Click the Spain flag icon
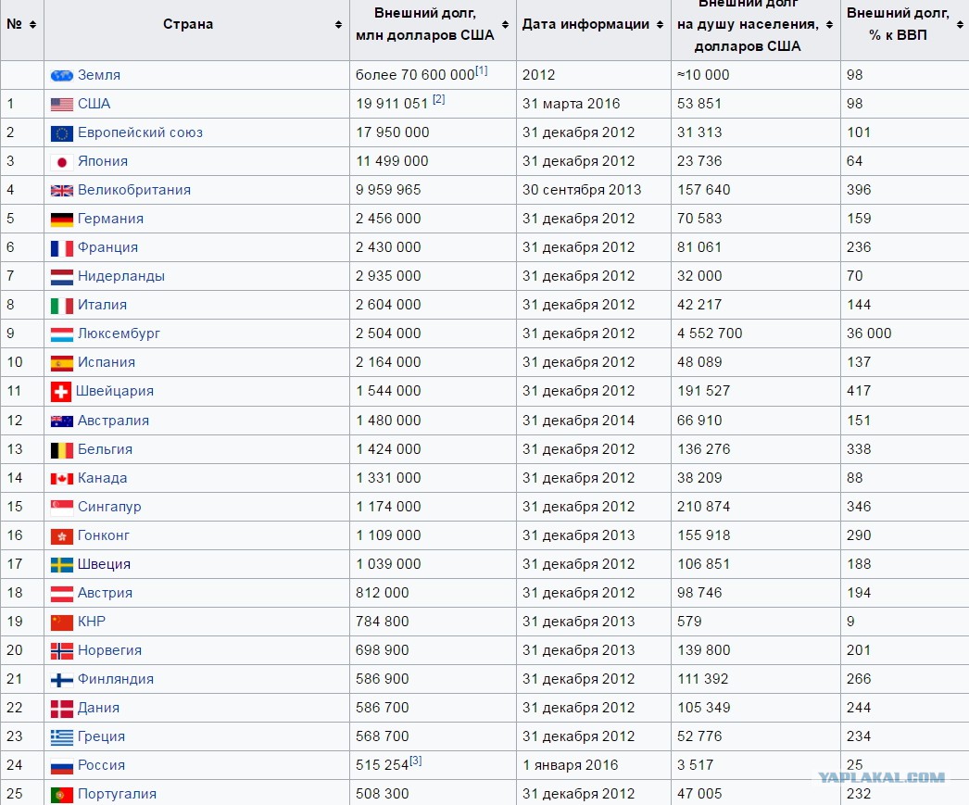The image size is (969, 805). pos(62,362)
